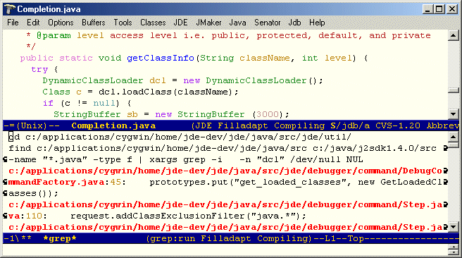Click the empty minibuffer input line
The height and width of the screenshot is (258, 462).
tap(225, 250)
